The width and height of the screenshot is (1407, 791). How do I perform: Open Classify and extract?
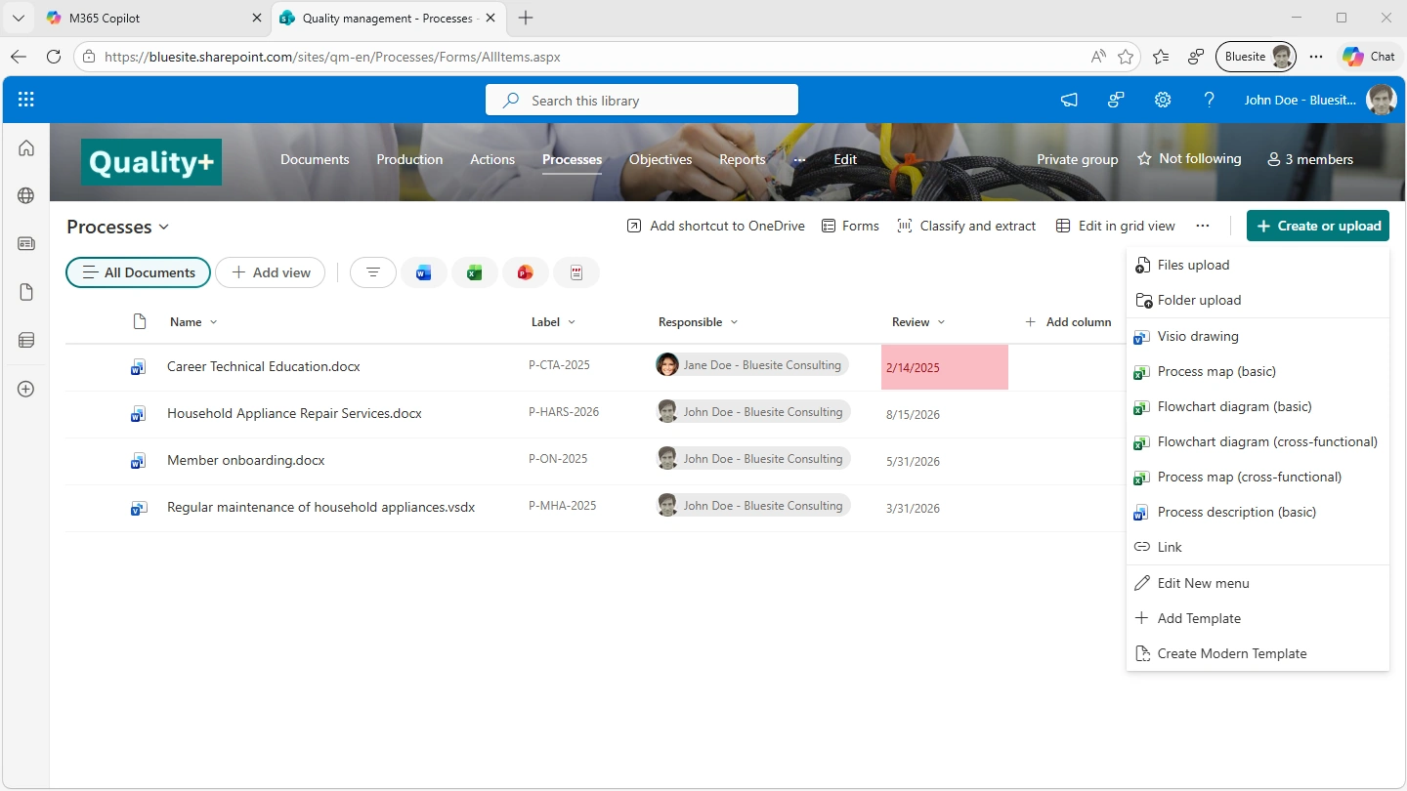click(966, 226)
